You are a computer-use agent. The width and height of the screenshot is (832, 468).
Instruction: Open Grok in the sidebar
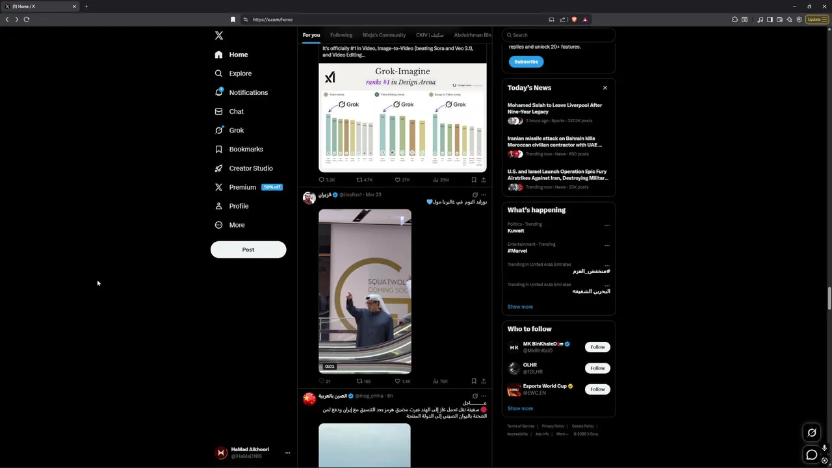(x=229, y=130)
